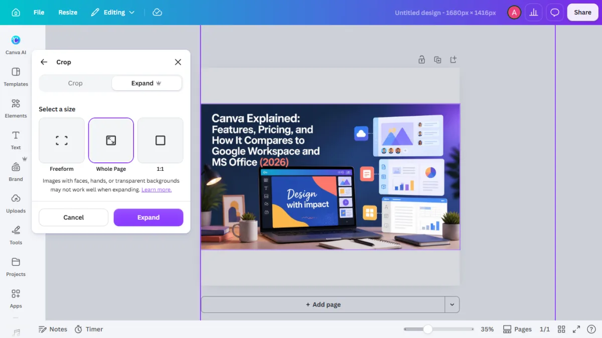Click the lock page icon
Screen dimensions: 602x338
(x=422, y=60)
